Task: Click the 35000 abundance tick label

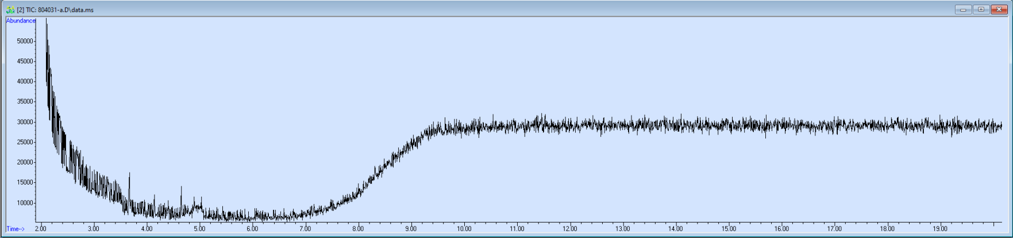Action: pyautogui.click(x=25, y=102)
